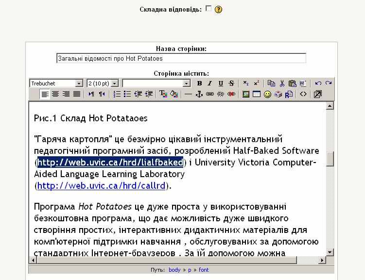Image resolution: width=365 pixels, height=280 pixels.
Task: Increase the indent
Action: (x=149, y=94)
